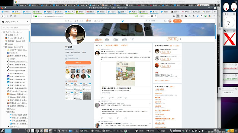This screenshot has width=238, height=133.
Task: Open Twitter Moments in the top navigation
Action: pyautogui.click(x=78, y=21)
